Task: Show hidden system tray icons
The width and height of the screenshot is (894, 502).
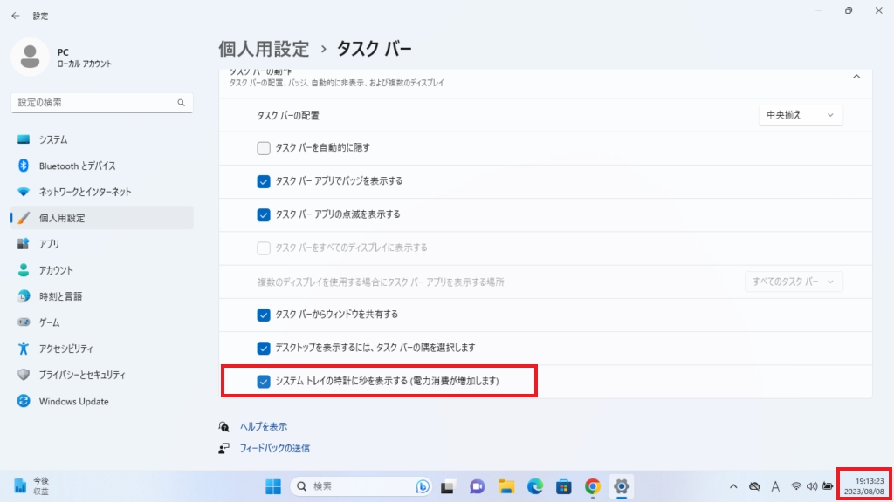Action: tap(734, 485)
